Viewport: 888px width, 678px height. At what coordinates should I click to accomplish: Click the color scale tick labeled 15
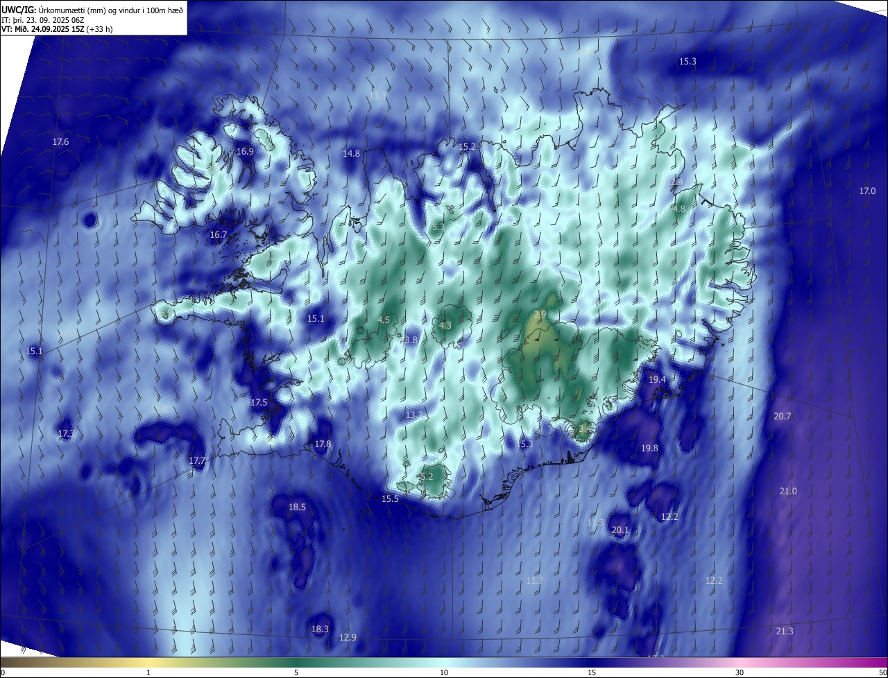click(x=592, y=673)
